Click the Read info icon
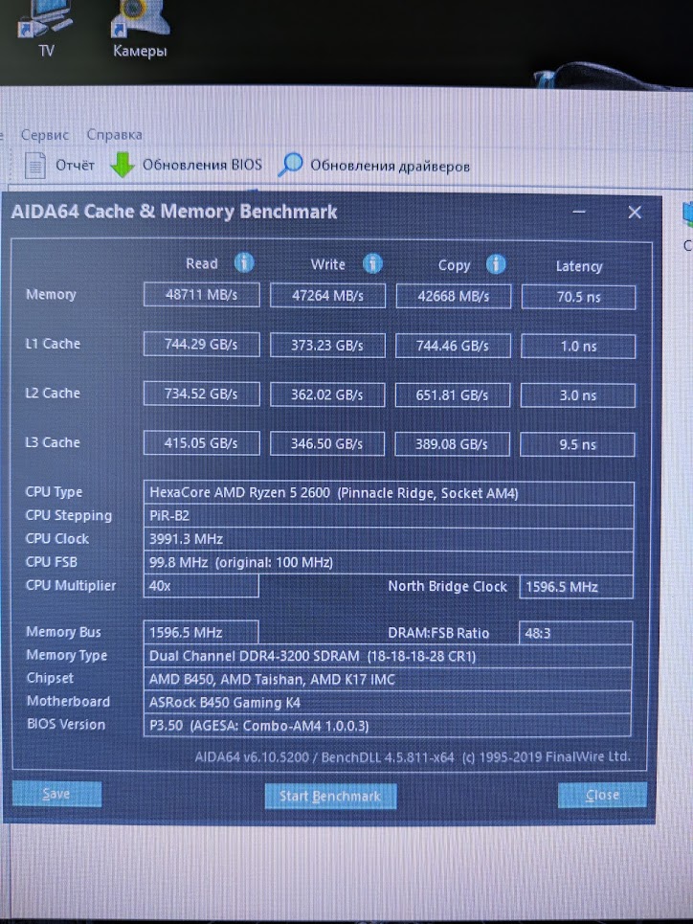The width and height of the screenshot is (693, 924). 244,262
